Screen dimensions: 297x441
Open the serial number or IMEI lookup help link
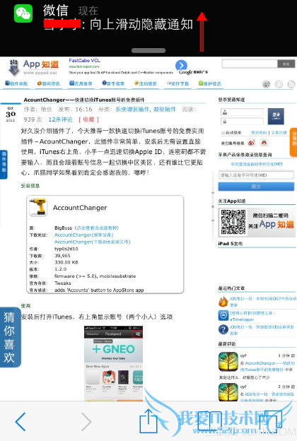(x=257, y=164)
